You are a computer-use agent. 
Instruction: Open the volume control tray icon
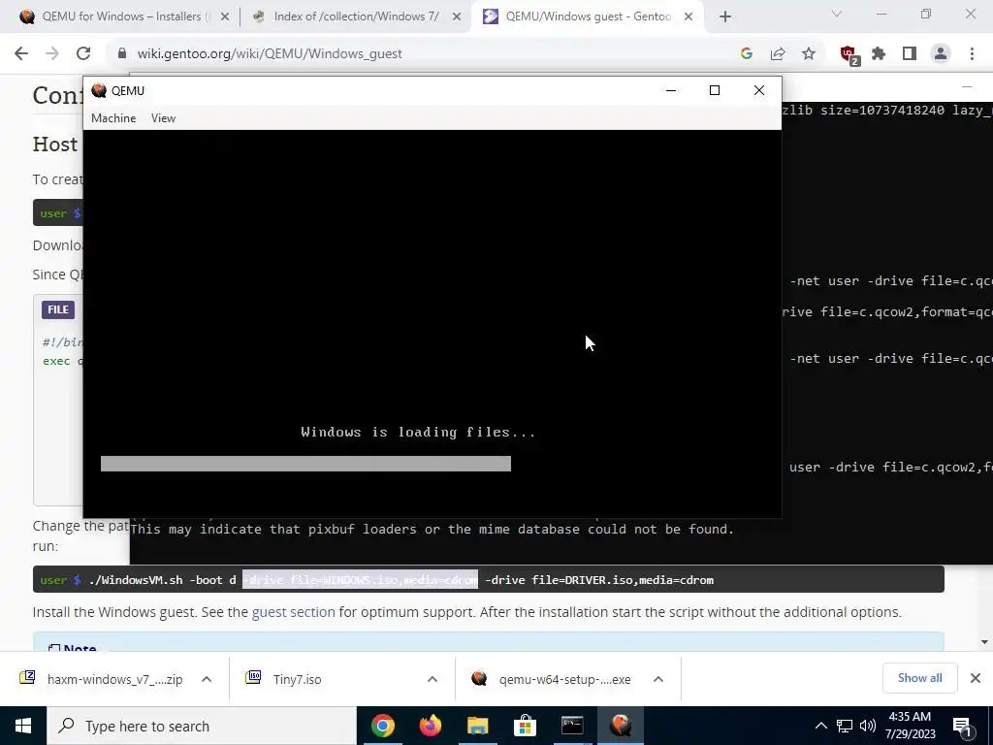point(868,726)
